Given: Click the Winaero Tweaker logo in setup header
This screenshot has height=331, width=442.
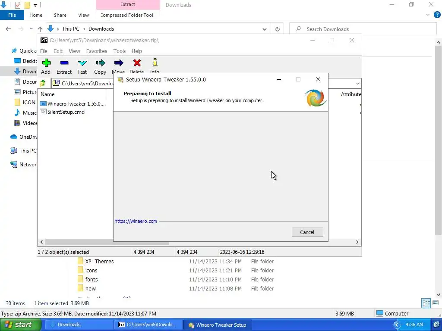Looking at the screenshot, I should pos(315,98).
